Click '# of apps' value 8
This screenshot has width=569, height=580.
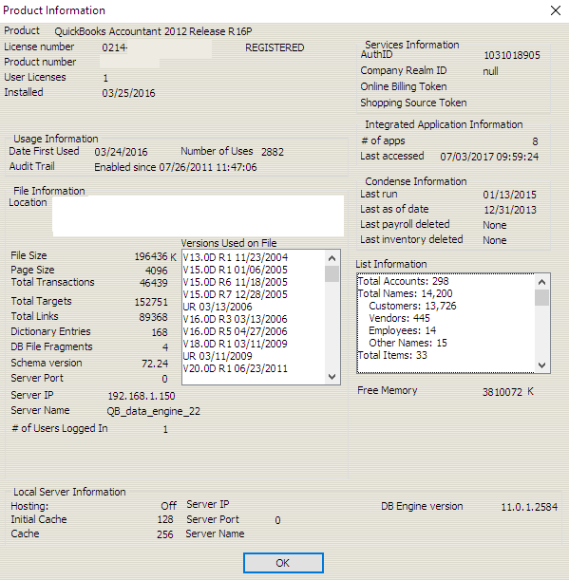(x=535, y=141)
